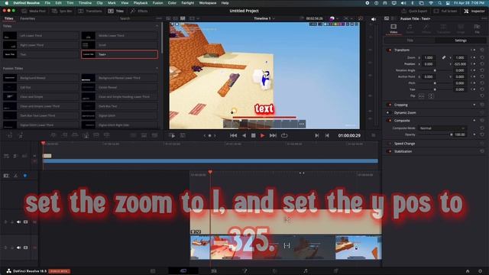Viewport: 489px width, 275px height.
Task: Mute the upper timeline track
Action: (x=18, y=222)
